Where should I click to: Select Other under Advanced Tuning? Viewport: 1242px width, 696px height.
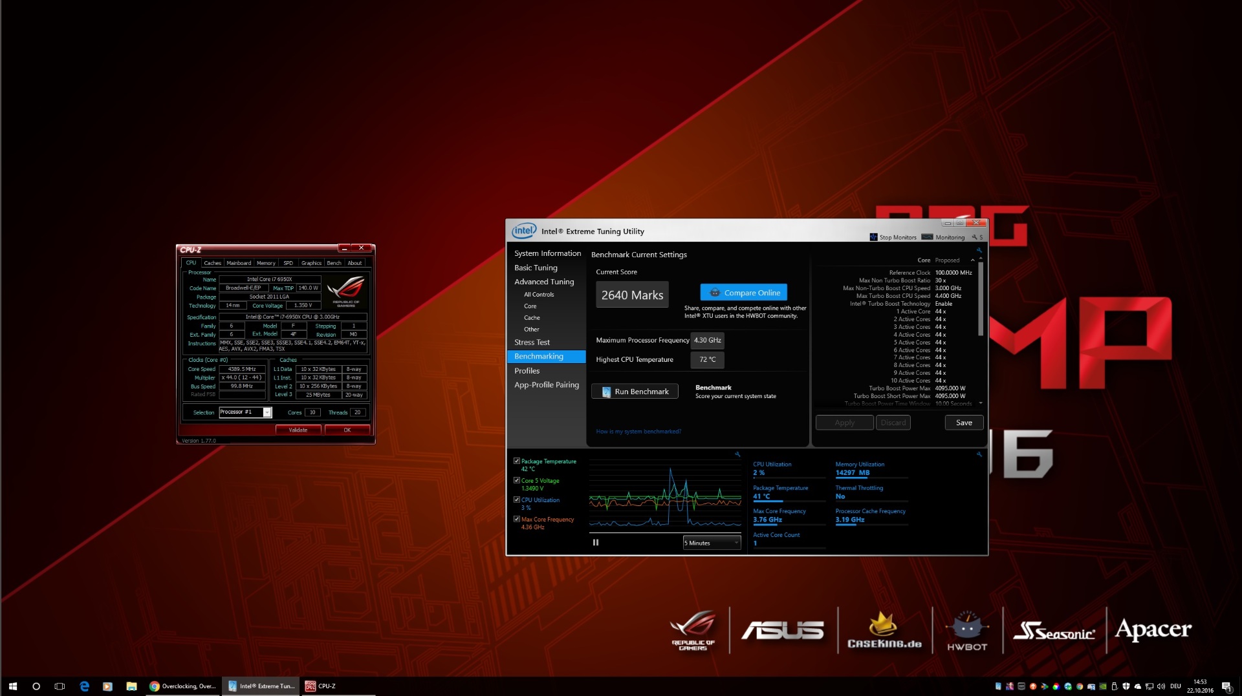coord(531,330)
